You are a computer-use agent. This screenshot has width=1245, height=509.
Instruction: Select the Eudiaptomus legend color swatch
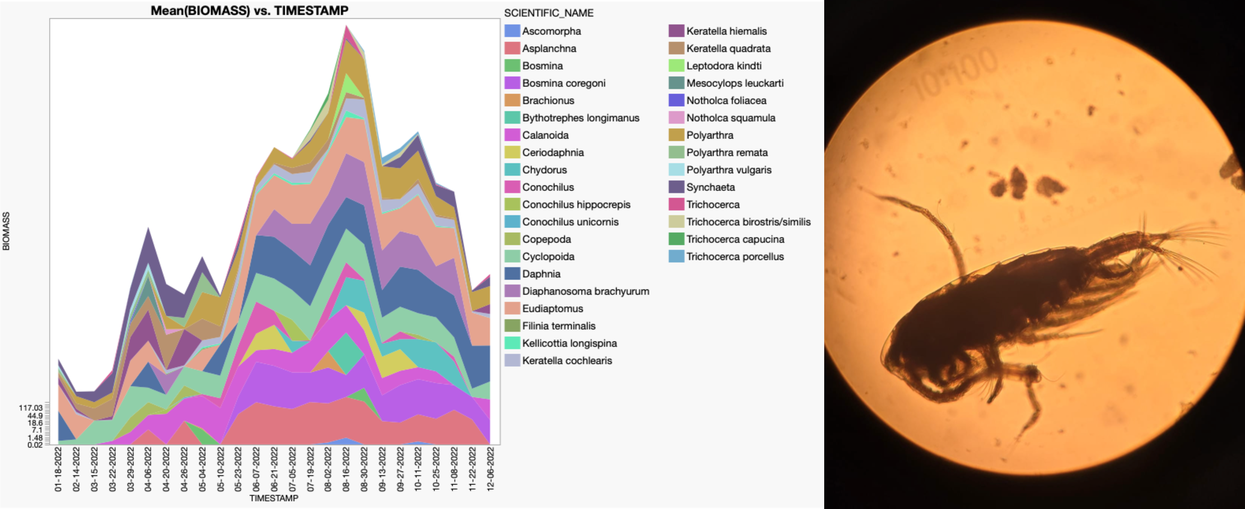(x=512, y=308)
